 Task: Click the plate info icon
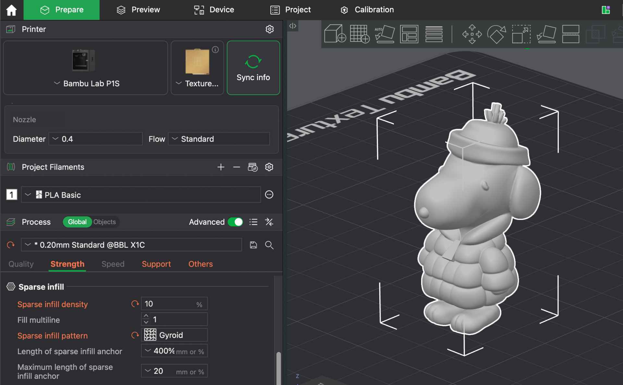click(215, 49)
